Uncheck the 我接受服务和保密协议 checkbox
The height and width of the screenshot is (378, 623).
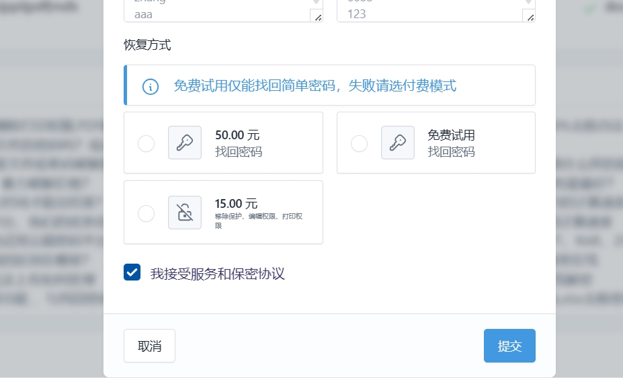coord(132,272)
